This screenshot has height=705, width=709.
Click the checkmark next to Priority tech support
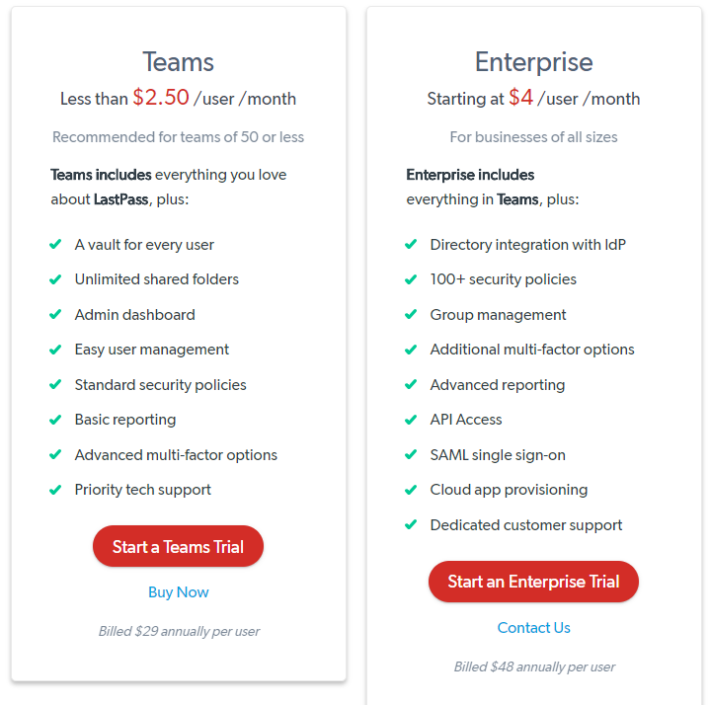[55, 490]
